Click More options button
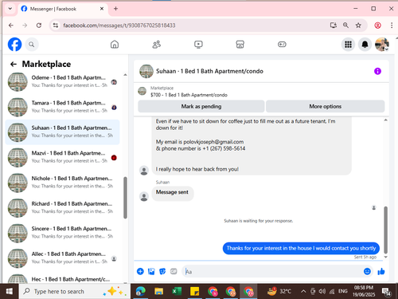 coord(326,106)
